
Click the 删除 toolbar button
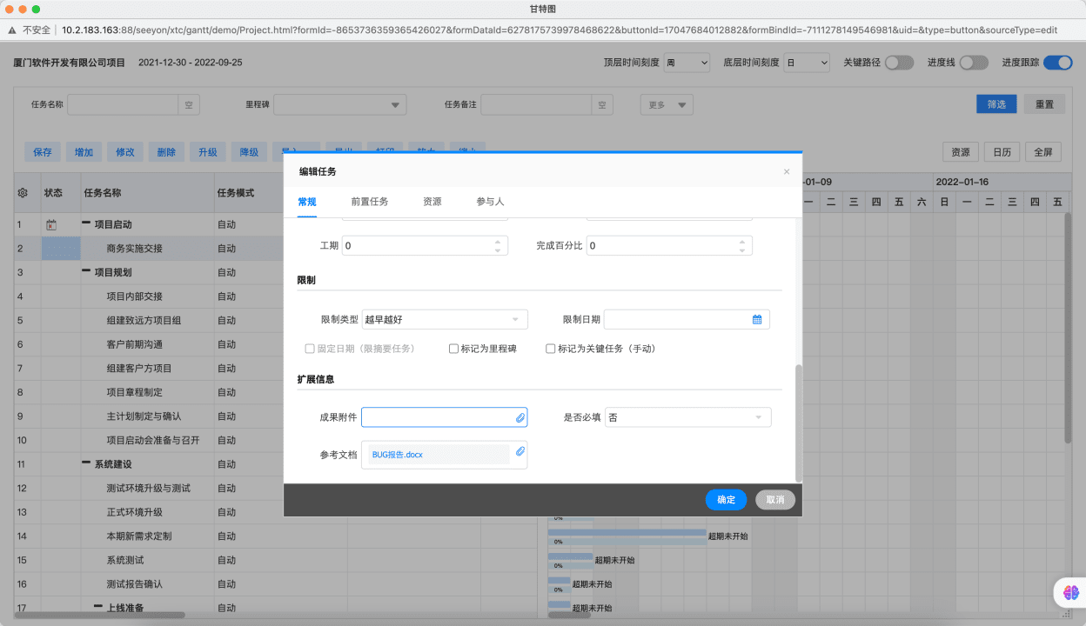coord(166,152)
